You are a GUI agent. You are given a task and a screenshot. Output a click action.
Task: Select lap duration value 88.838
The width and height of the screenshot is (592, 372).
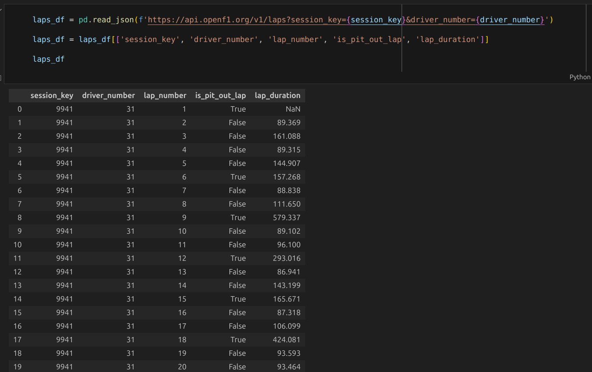[x=289, y=190]
